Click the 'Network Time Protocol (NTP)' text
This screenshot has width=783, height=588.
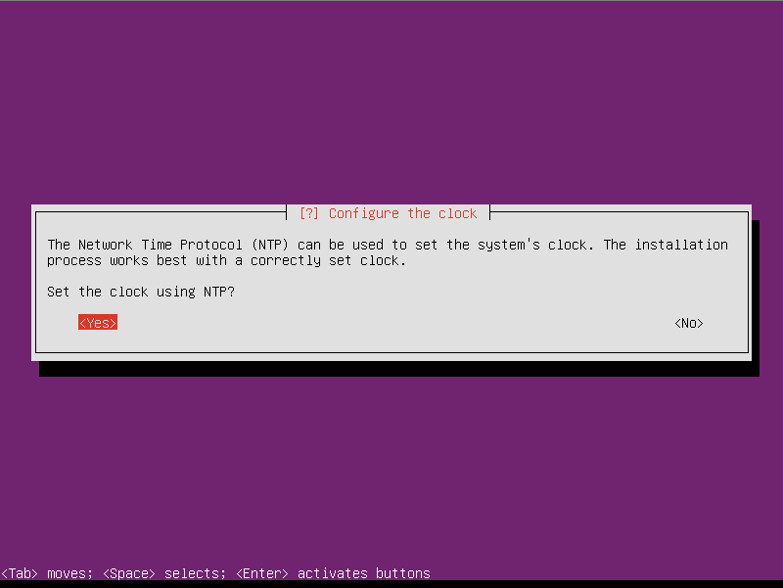coord(183,245)
